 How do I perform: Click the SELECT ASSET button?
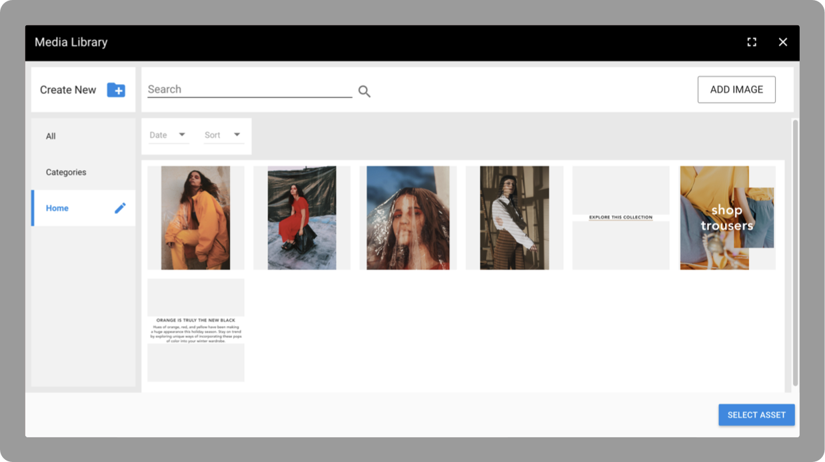click(x=756, y=415)
